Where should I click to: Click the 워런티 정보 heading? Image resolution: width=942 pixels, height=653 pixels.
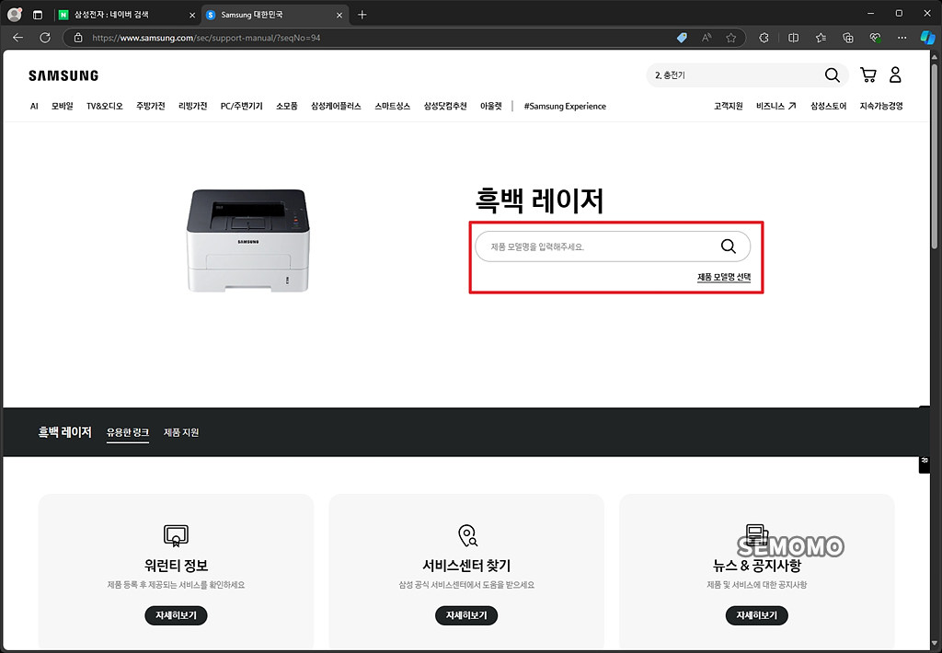(176, 566)
